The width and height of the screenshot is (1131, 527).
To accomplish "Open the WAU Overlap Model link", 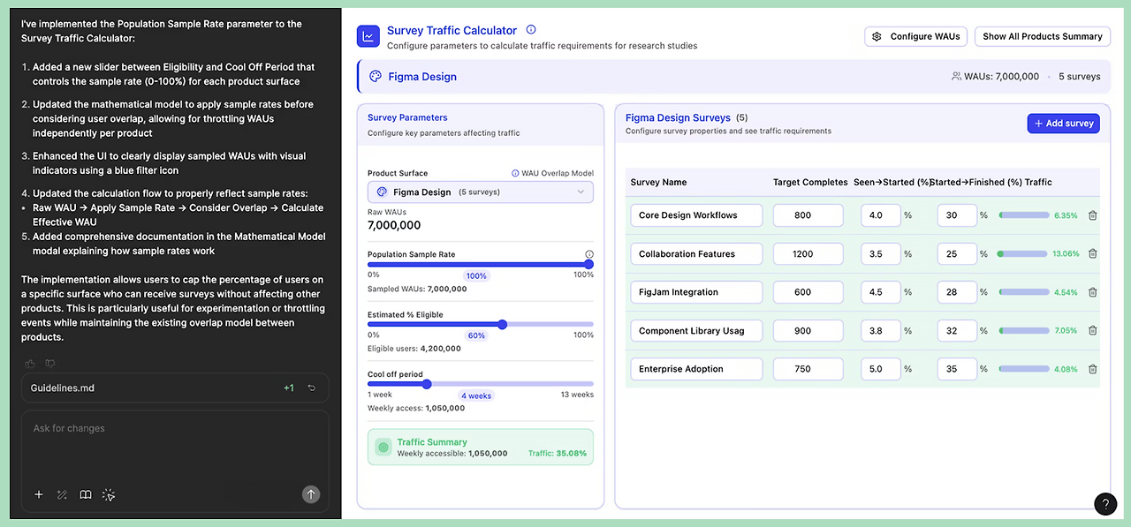I will tap(552, 173).
